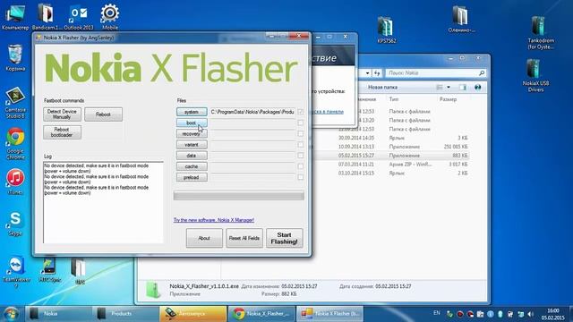Click the Reboot button

click(x=104, y=114)
